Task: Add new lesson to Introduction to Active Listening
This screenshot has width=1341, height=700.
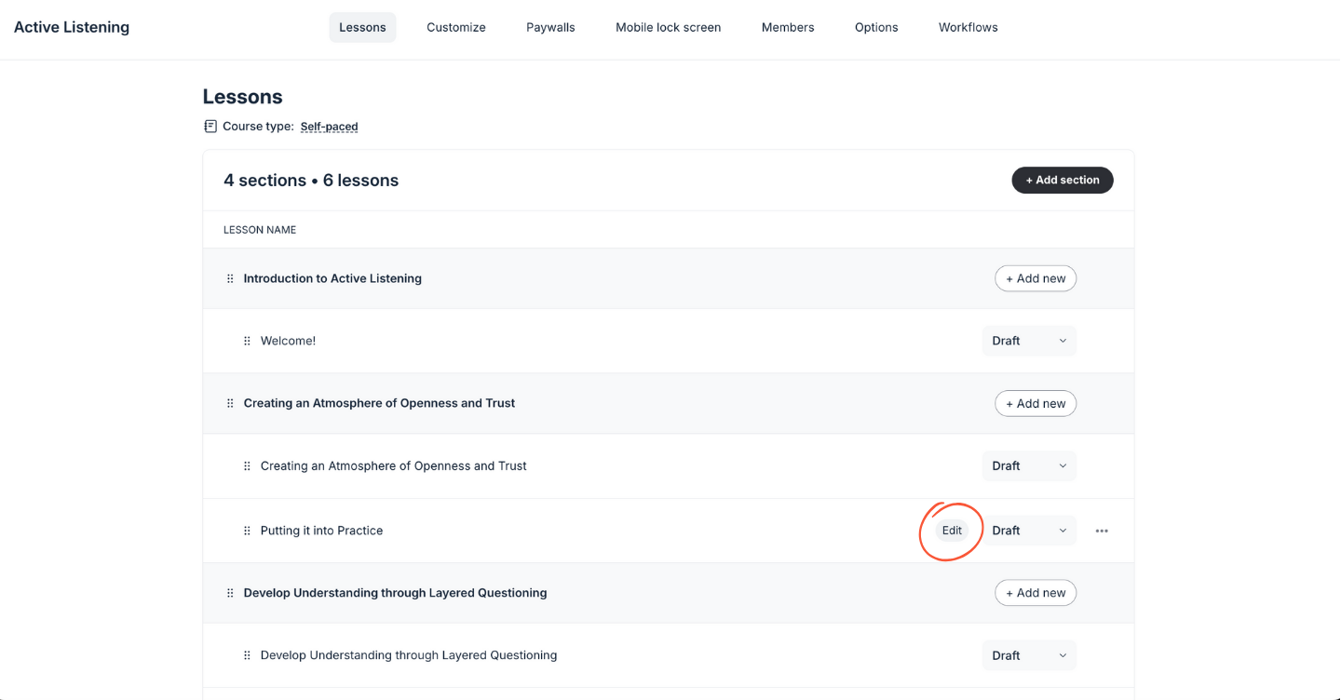Action: (1036, 278)
